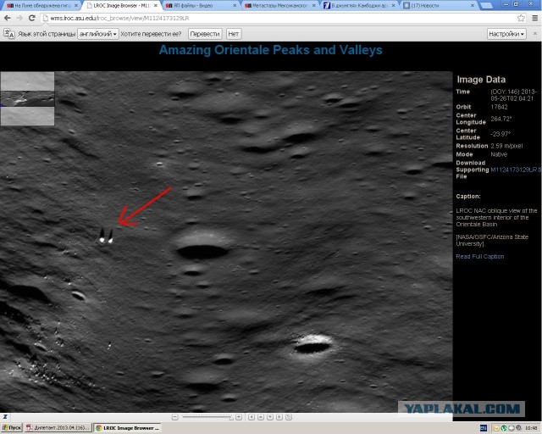Reset the image view with the last viewer button
This screenshot has width=542, height=434.
tap(289, 417)
